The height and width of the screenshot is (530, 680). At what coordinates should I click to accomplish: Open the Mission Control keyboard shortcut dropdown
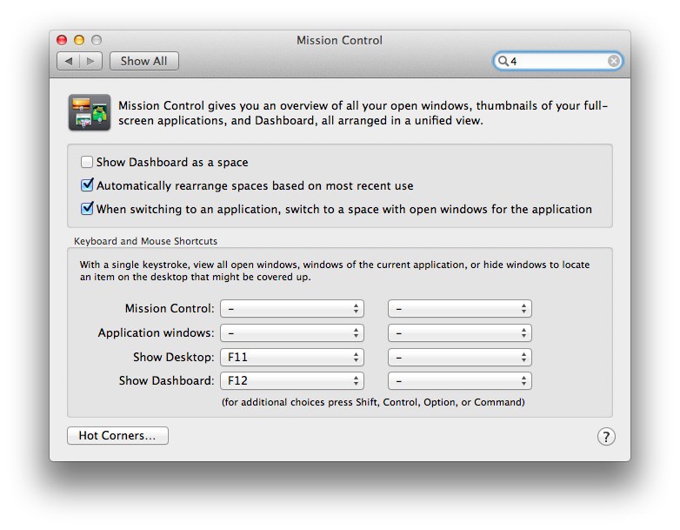(x=291, y=309)
